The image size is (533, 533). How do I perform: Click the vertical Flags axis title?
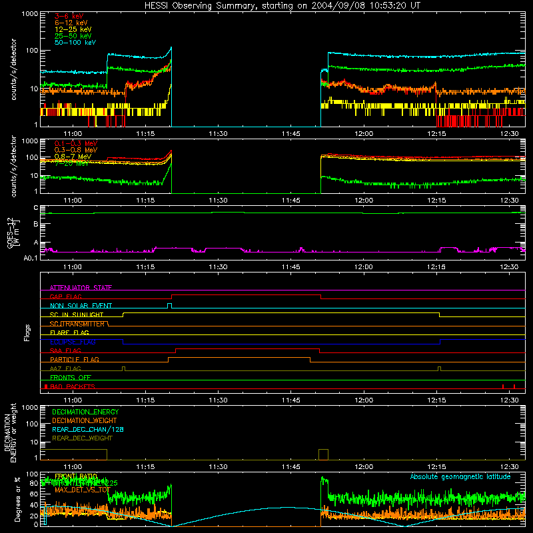(27, 332)
